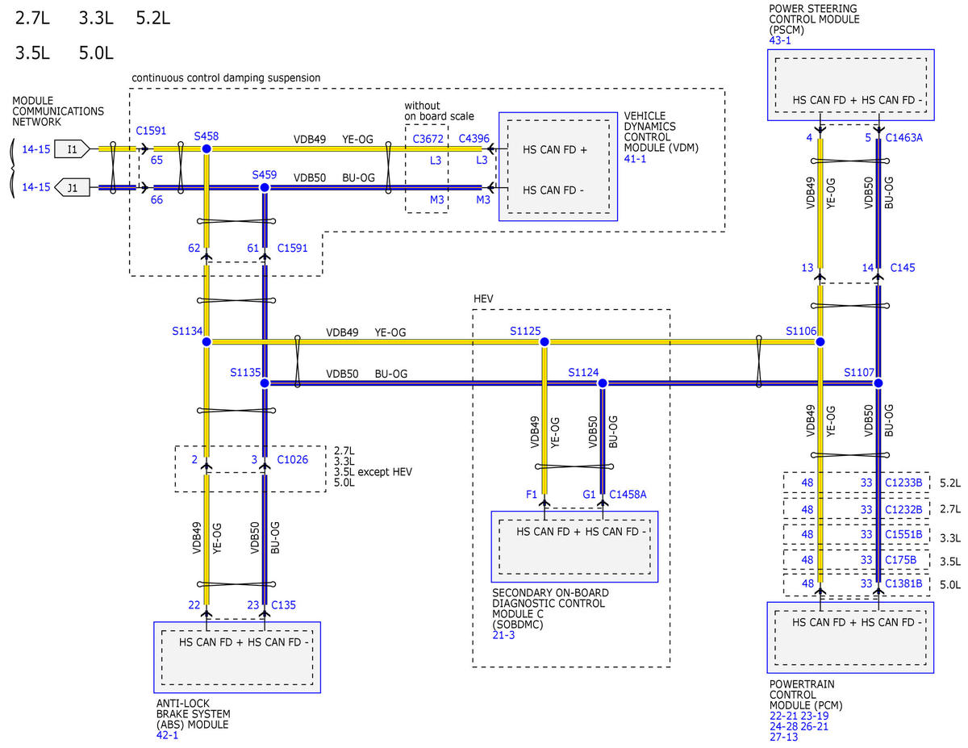Click the 14-15 link beside J1
Image resolution: width=968 pixels, height=748 pixels.
pyautogui.click(x=35, y=187)
